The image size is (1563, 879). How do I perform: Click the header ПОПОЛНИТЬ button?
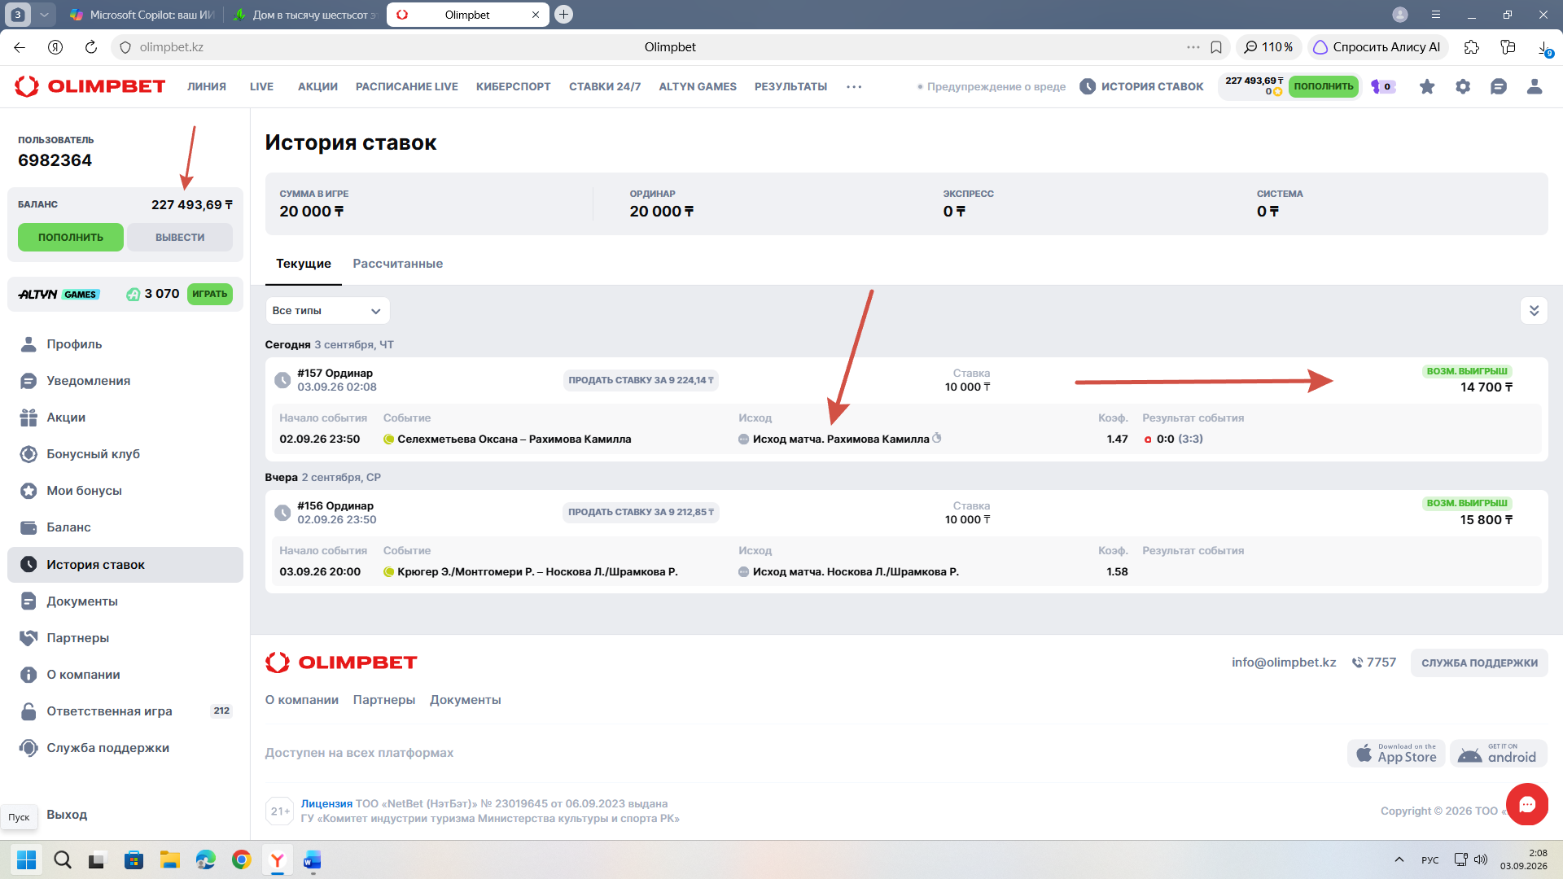click(1324, 86)
